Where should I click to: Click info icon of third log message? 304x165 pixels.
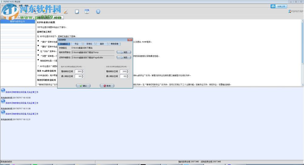point(3,112)
